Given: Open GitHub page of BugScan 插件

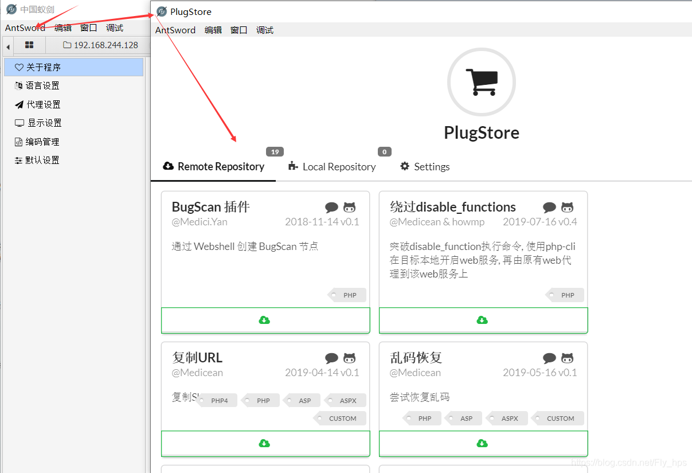Looking at the screenshot, I should (x=349, y=208).
